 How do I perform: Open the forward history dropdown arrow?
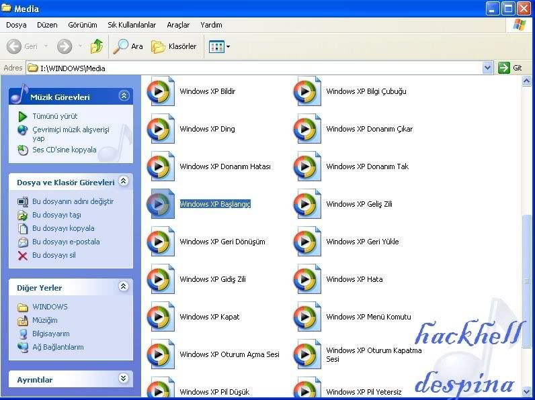pos(80,46)
